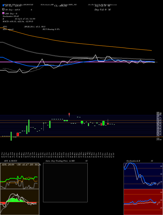163x215 pixels.
Task: Click the RSI 14/5: 47.15 / 51.99 reading
Action: [x=19, y=19]
